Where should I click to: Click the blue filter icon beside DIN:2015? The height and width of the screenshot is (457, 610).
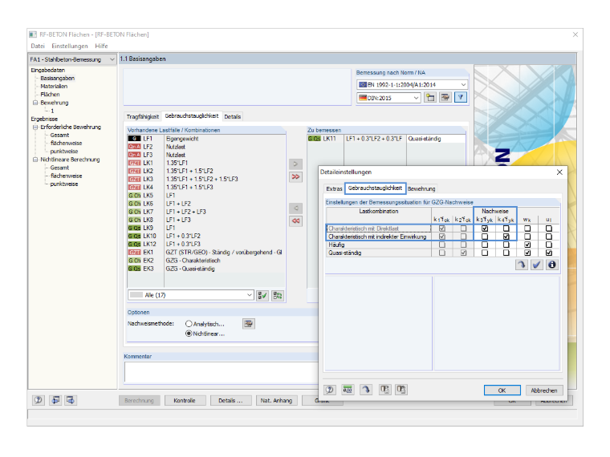[461, 98]
